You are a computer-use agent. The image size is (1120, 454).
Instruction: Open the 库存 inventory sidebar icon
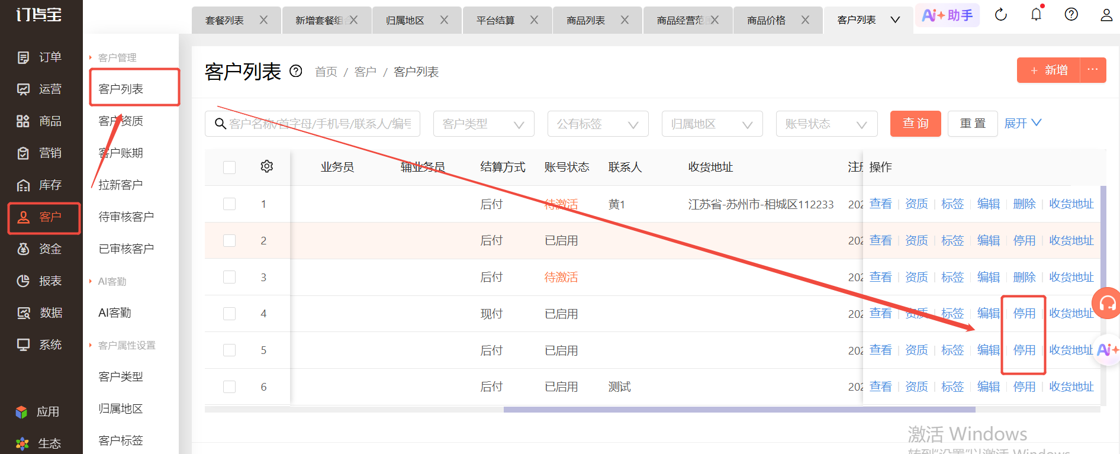(23, 185)
